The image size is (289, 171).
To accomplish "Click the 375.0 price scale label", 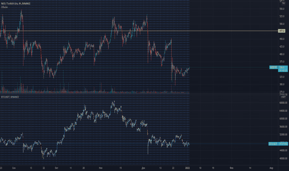I will point(282,62).
